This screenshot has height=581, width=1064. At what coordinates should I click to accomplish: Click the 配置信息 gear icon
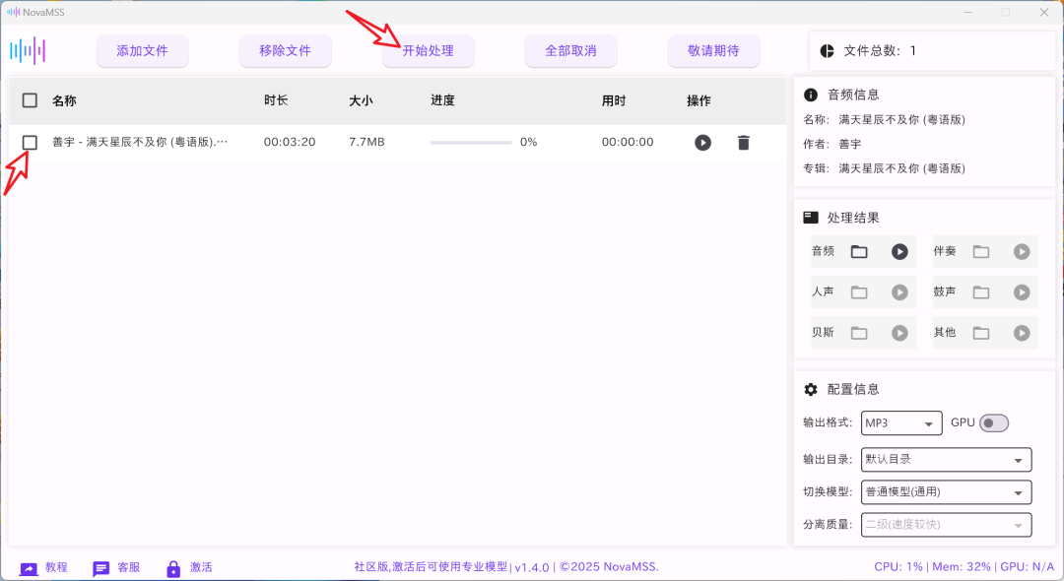[x=810, y=390]
